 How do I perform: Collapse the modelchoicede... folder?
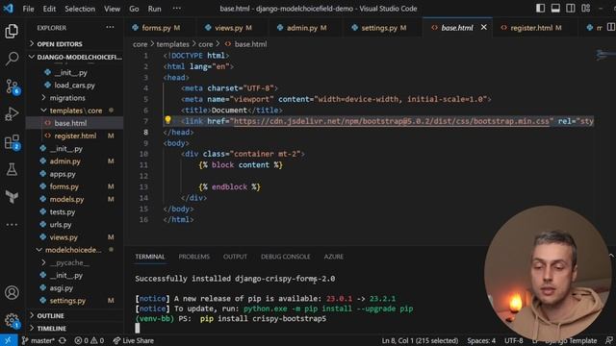(75, 250)
